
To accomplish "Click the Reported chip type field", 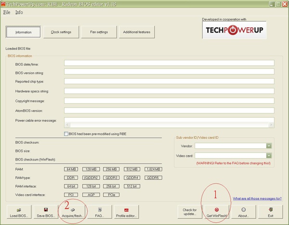I will click(169, 81).
